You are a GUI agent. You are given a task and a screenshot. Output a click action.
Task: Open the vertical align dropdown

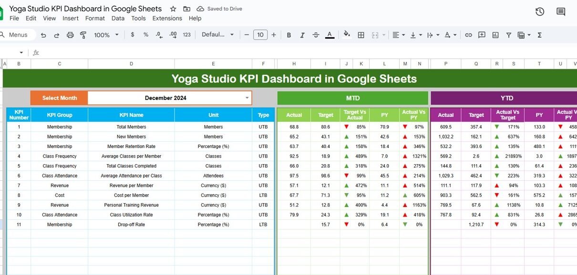pos(415,35)
